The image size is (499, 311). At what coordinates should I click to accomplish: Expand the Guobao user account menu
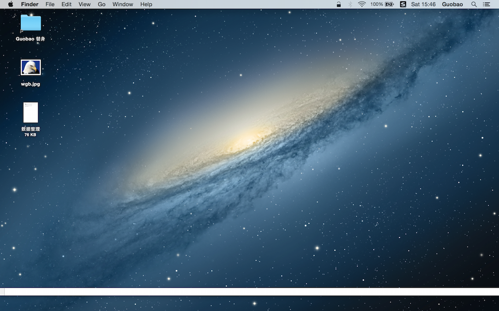[452, 4]
